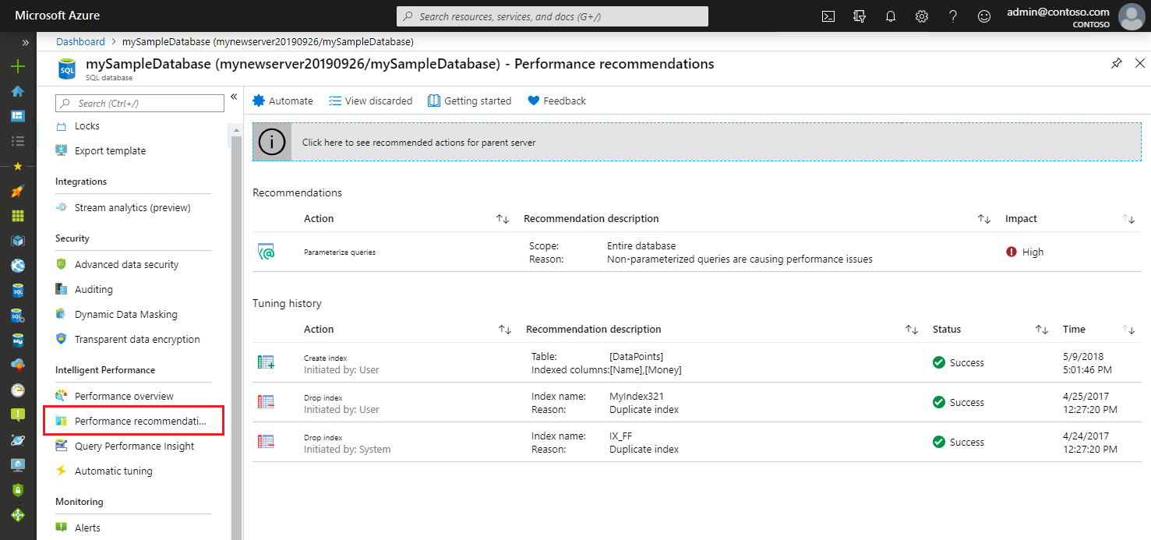Viewport: 1151px width, 540px height.
Task: Open the notifications bell icon
Action: [891, 16]
